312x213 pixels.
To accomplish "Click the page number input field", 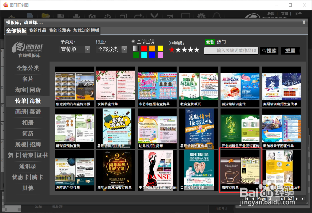I will pos(273,198).
